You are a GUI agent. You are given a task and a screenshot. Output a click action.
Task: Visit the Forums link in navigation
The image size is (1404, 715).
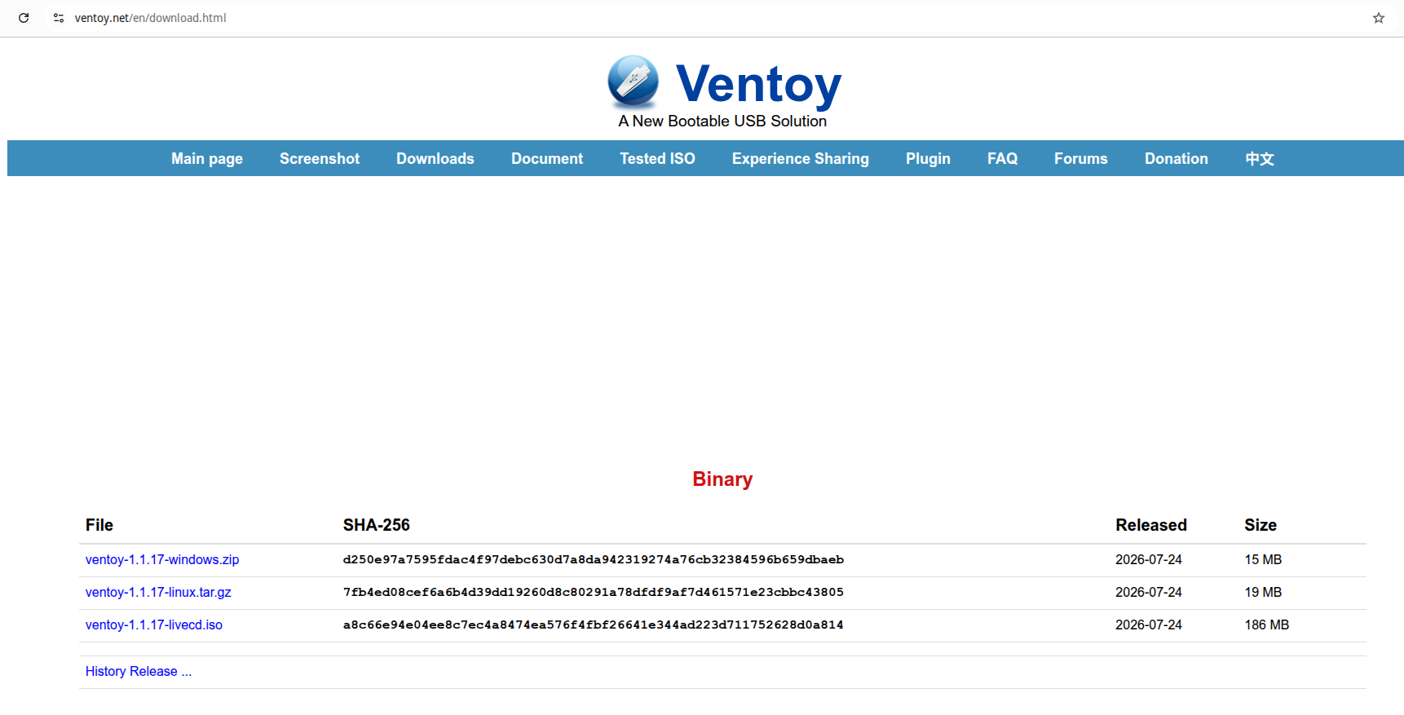pos(1081,159)
